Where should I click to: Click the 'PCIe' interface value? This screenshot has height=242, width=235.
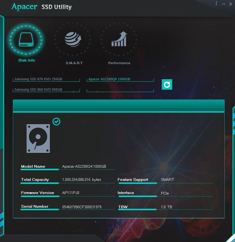(165, 193)
